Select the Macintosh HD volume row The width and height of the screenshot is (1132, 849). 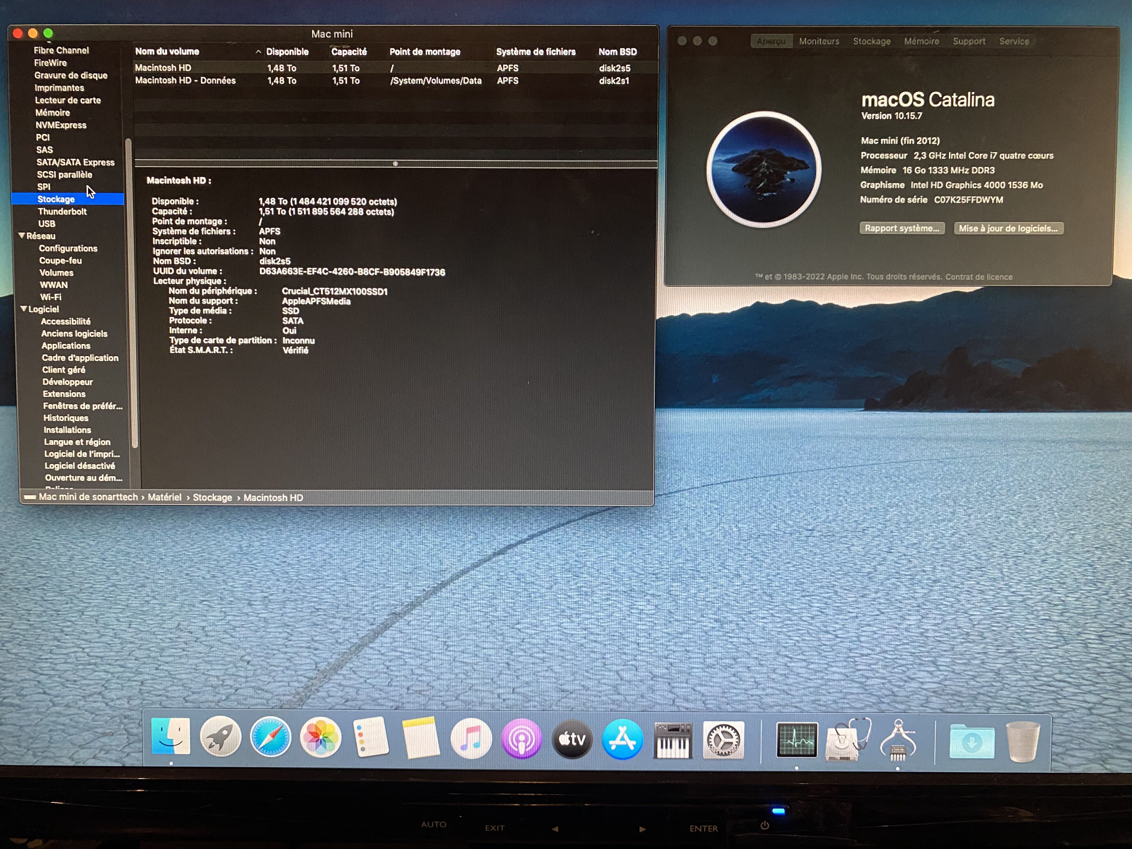[395, 68]
